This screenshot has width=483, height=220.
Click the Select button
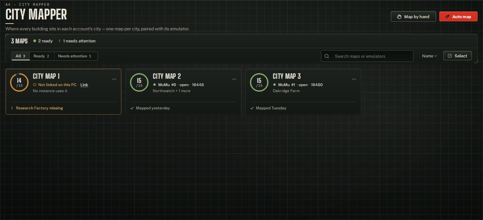click(457, 56)
